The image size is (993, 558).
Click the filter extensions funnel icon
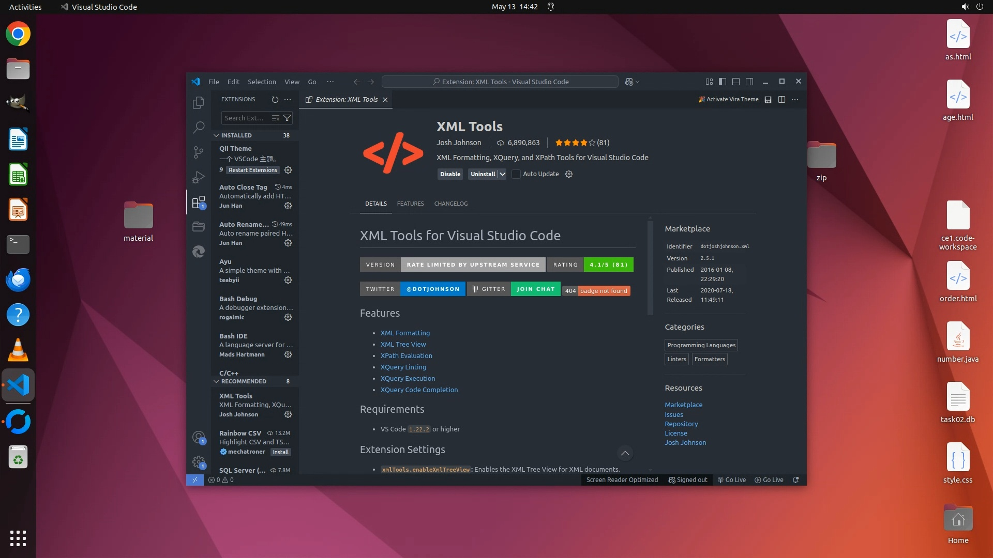(287, 118)
